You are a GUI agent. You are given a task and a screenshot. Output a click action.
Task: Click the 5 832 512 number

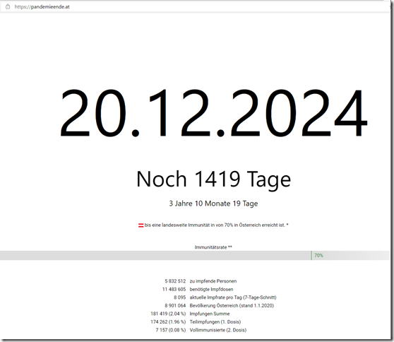pos(175,281)
